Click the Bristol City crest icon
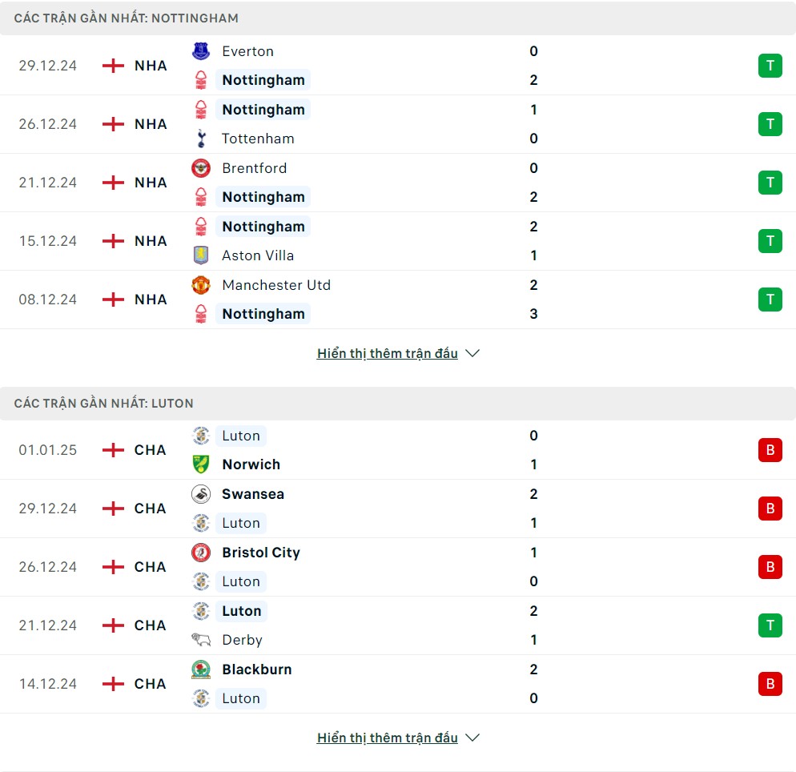Viewport: 796px width, 772px height. pos(201,553)
